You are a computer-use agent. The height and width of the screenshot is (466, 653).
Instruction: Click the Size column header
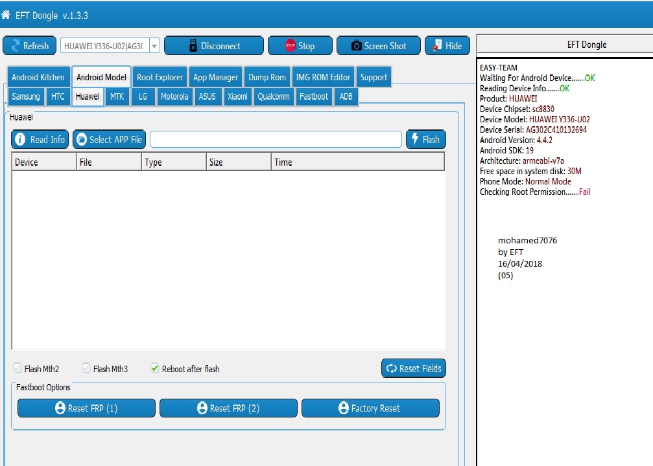pos(239,162)
